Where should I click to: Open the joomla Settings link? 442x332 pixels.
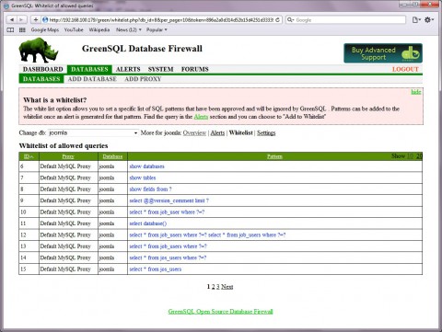(x=266, y=132)
